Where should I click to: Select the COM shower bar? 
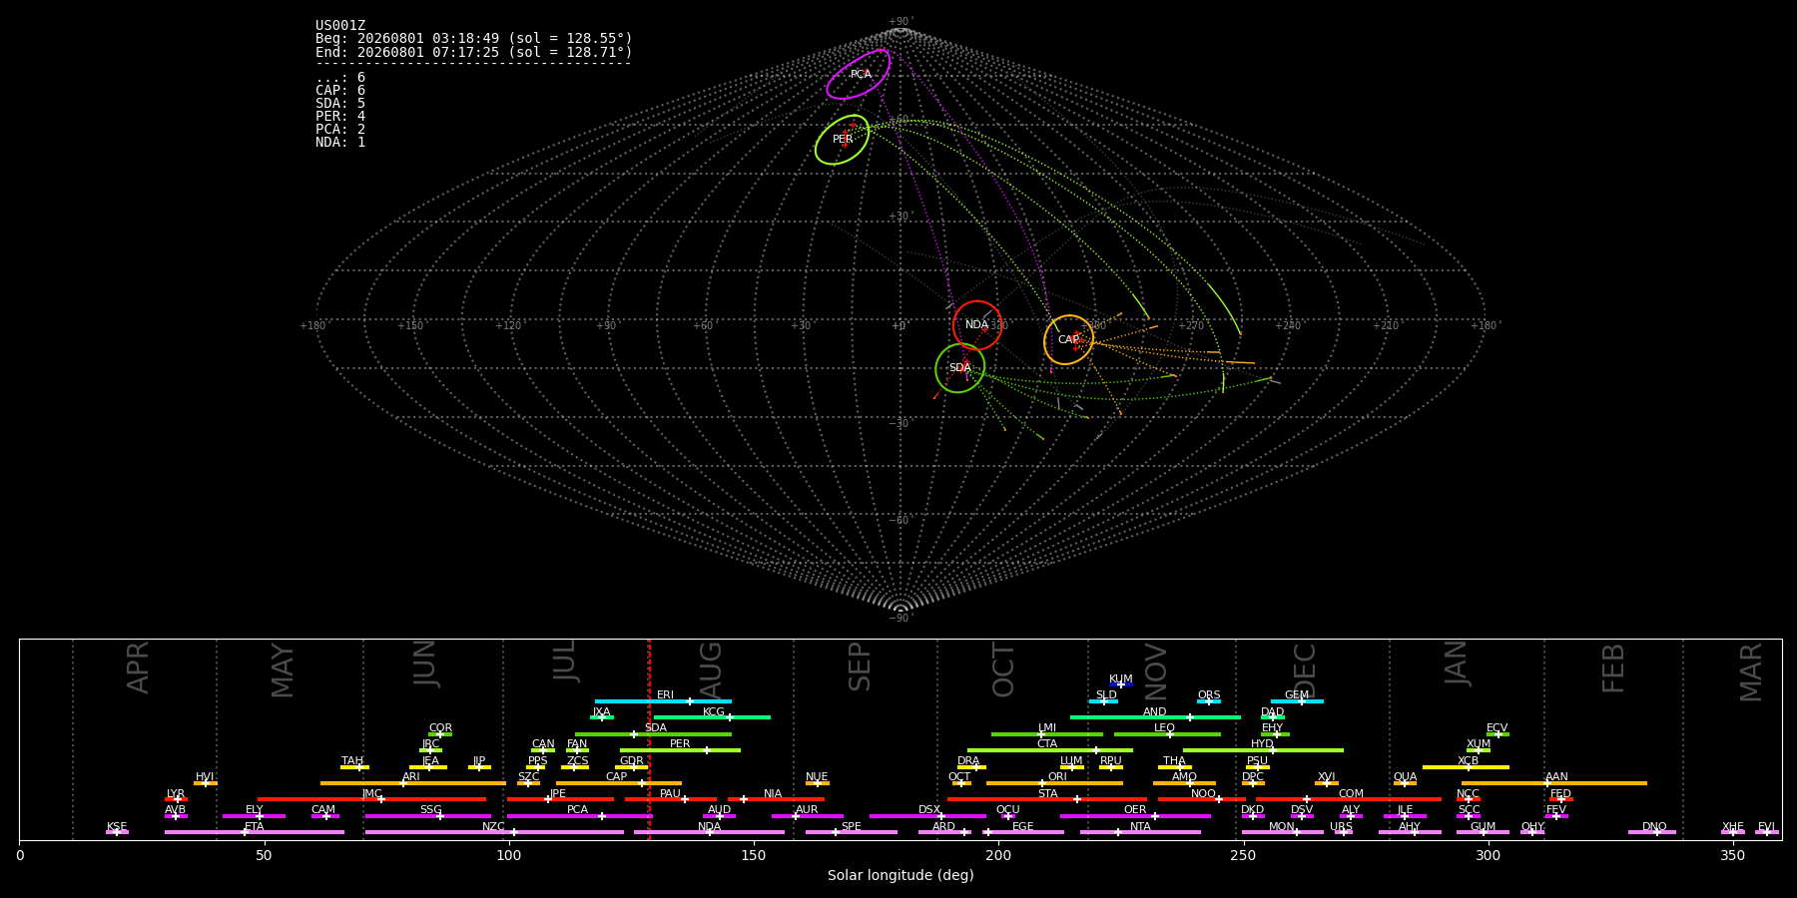point(1349,799)
